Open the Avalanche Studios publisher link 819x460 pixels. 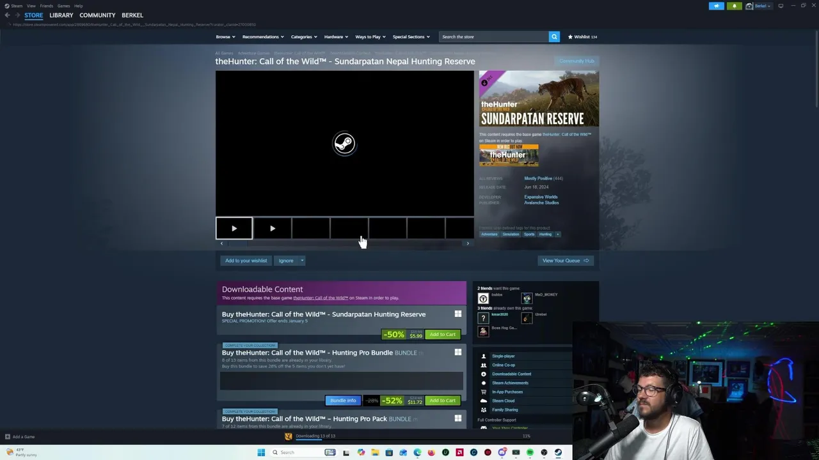(541, 203)
